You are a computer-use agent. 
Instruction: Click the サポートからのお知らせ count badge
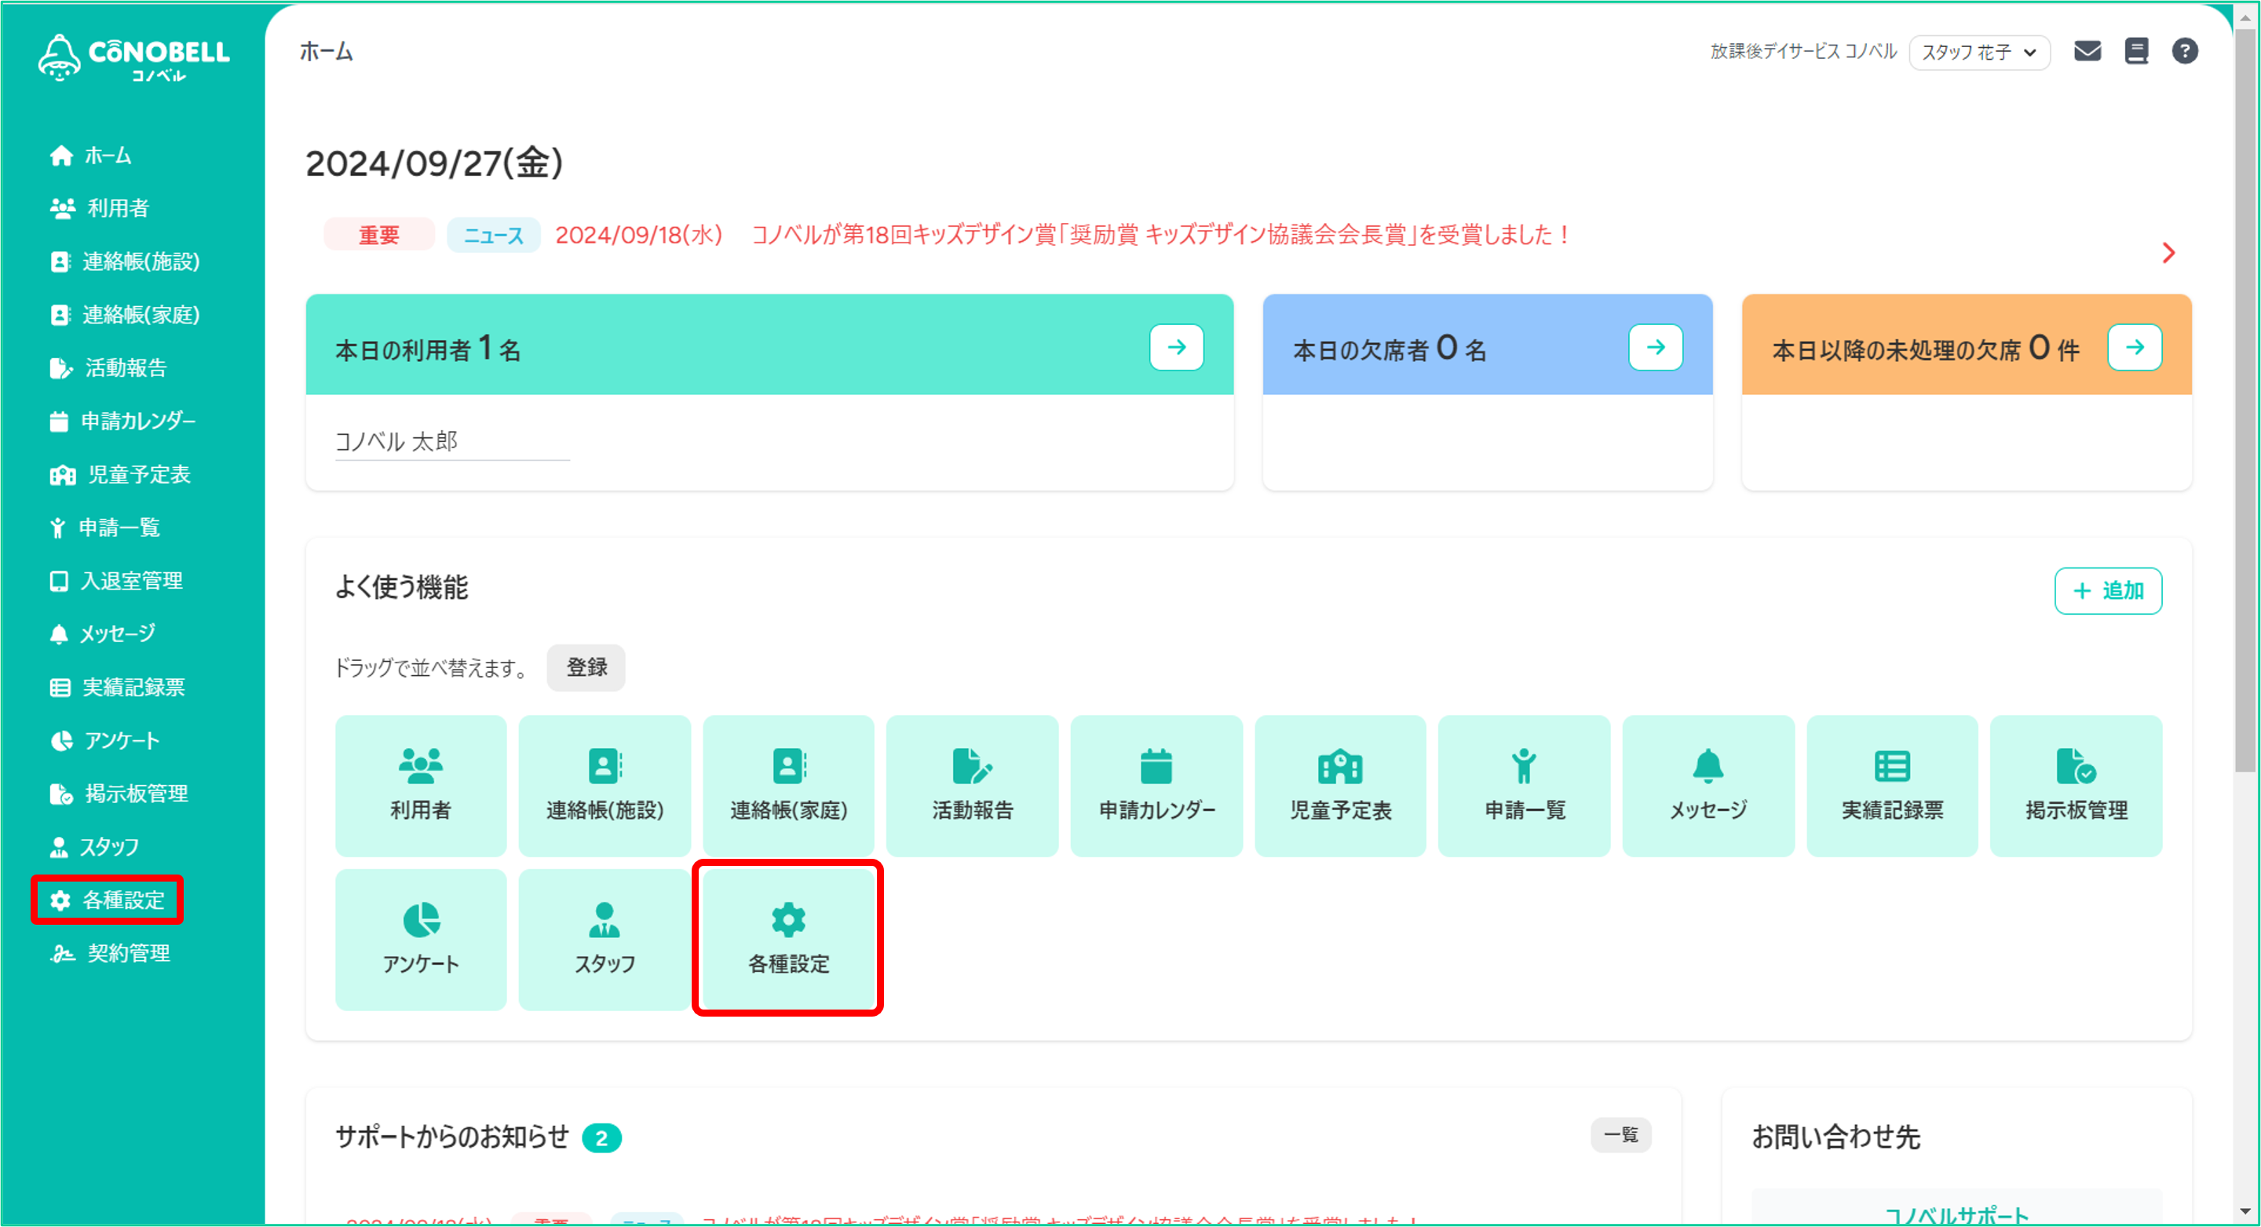pyautogui.click(x=601, y=1138)
